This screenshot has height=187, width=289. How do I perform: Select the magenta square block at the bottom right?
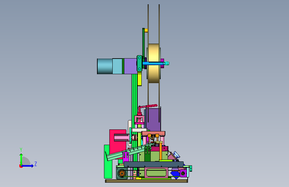183,173
